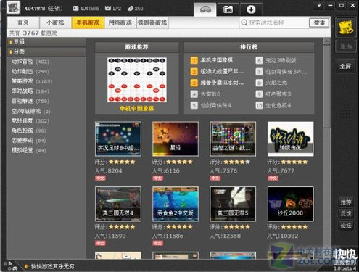Switch to the 小游戏 tab
The height and width of the screenshot is (272, 359).
click(55, 22)
